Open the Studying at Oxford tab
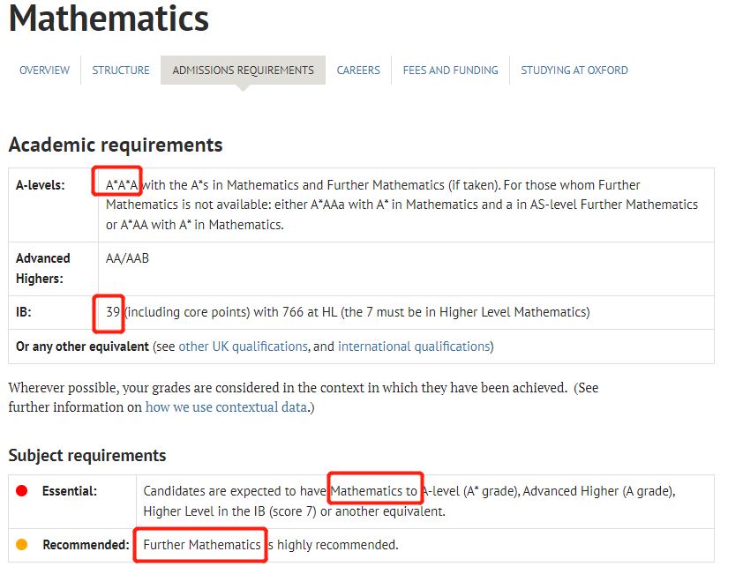743x574 pixels. click(x=574, y=70)
